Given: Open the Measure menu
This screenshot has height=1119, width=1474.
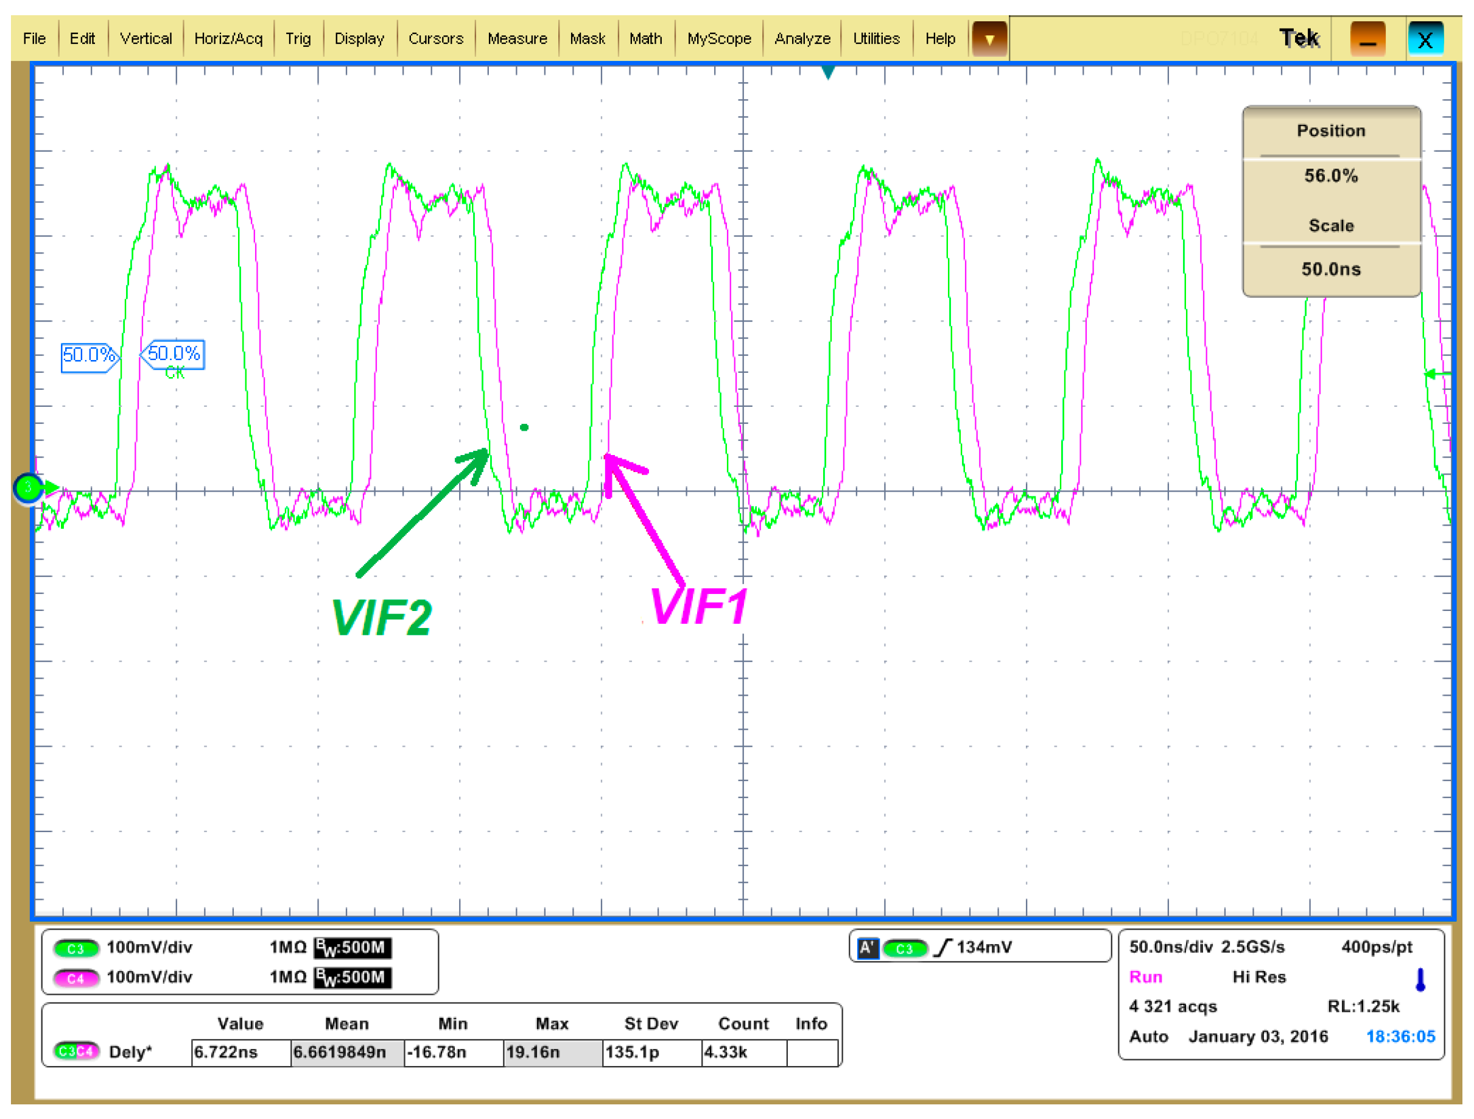Looking at the screenshot, I should point(516,38).
